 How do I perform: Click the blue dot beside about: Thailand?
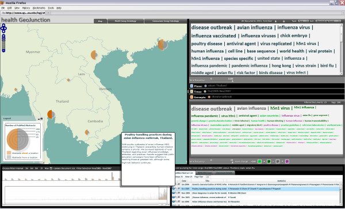pos(205,86)
